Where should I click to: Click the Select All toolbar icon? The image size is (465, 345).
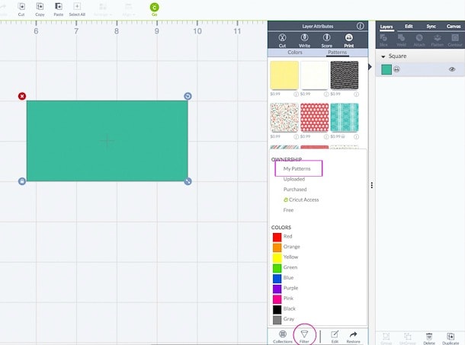coord(77,9)
